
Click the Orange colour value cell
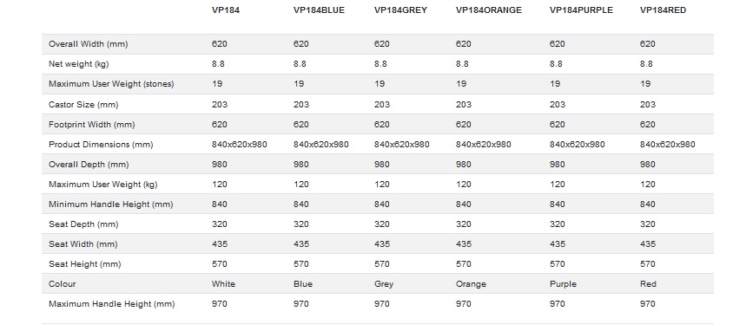point(471,284)
